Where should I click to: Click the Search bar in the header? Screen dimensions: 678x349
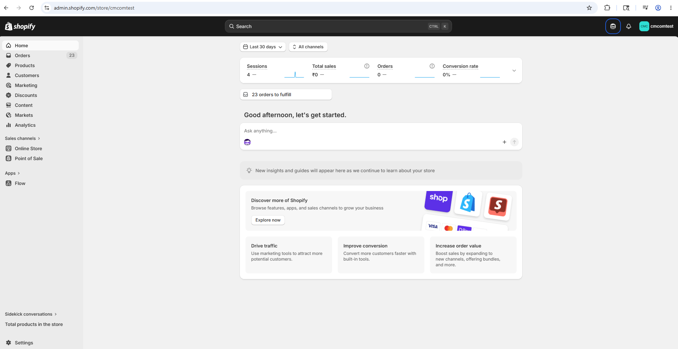point(338,26)
